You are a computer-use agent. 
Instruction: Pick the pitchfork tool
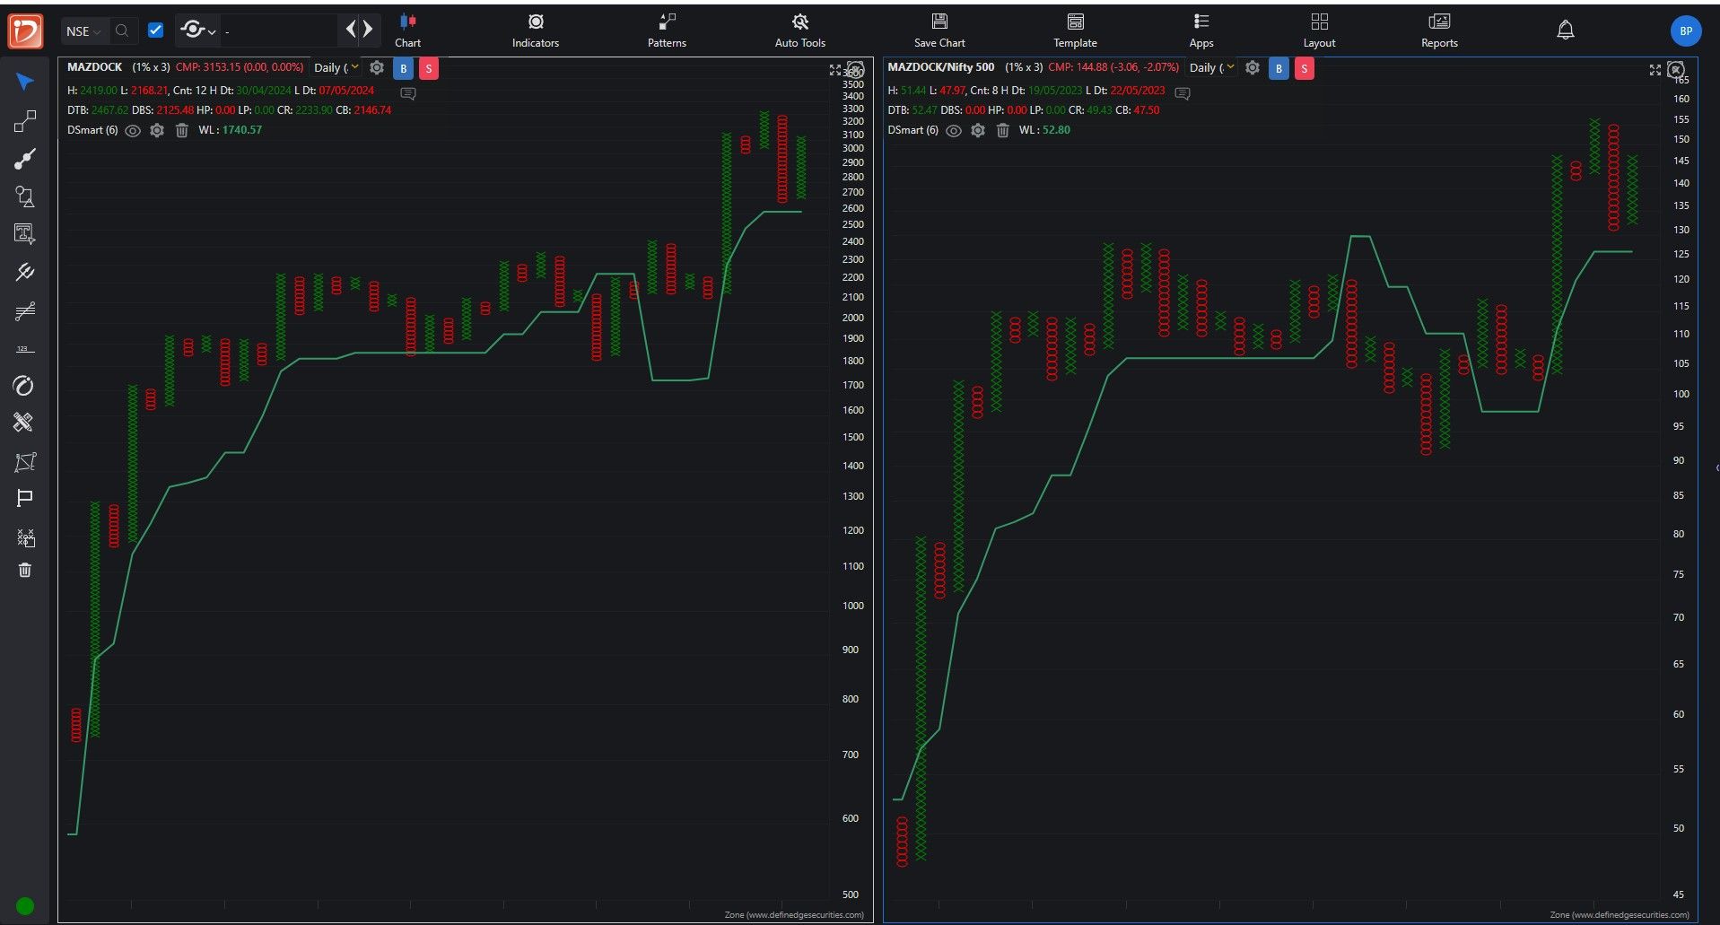click(25, 272)
